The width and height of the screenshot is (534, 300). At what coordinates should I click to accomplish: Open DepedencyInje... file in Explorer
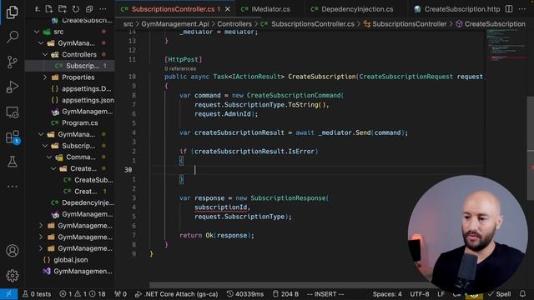[x=70, y=202]
